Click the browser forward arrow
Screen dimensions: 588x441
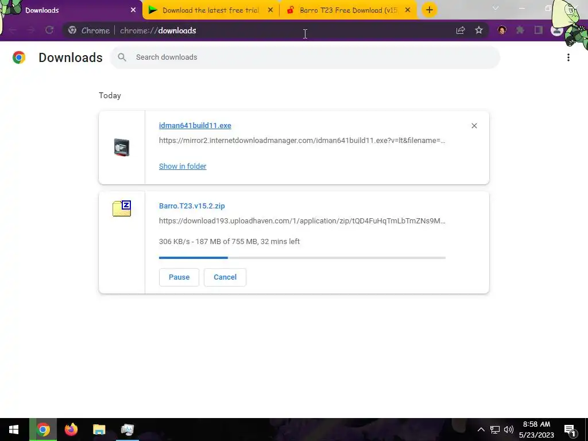pos(31,30)
